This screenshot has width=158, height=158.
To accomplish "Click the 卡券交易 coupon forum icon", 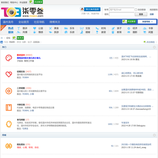I will [x=9, y=107].
